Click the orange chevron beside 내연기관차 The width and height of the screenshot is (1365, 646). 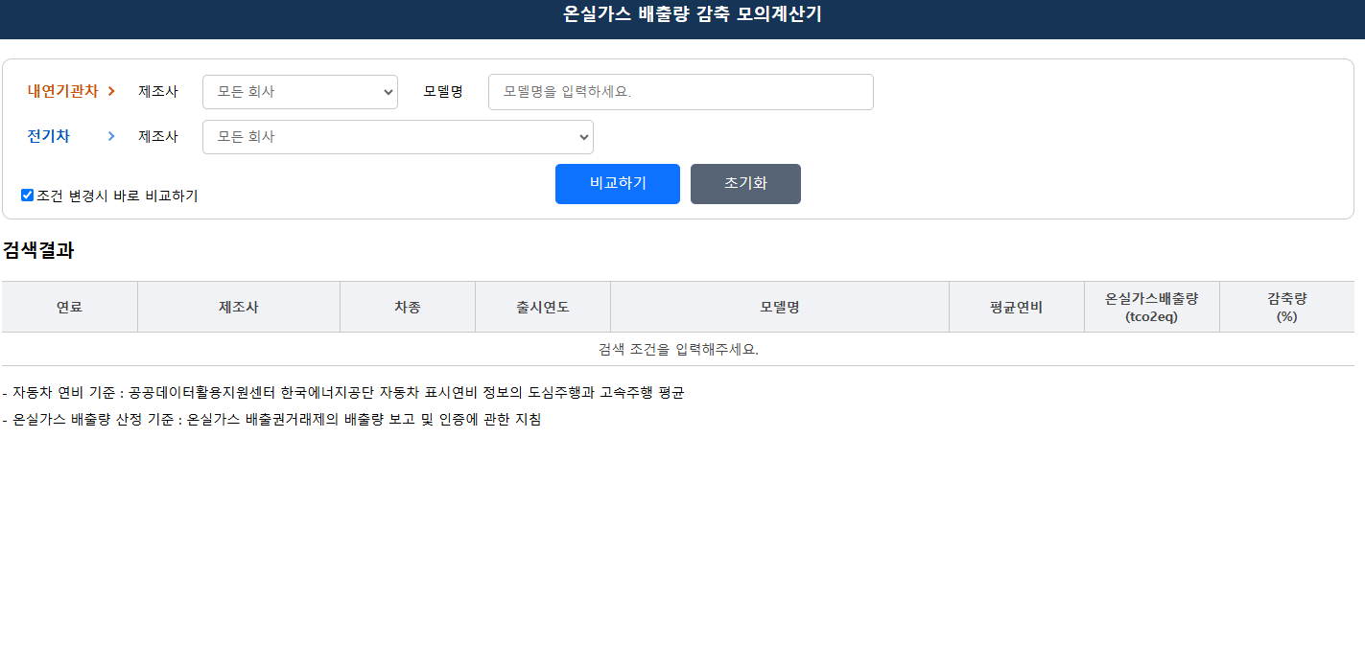[x=111, y=92]
